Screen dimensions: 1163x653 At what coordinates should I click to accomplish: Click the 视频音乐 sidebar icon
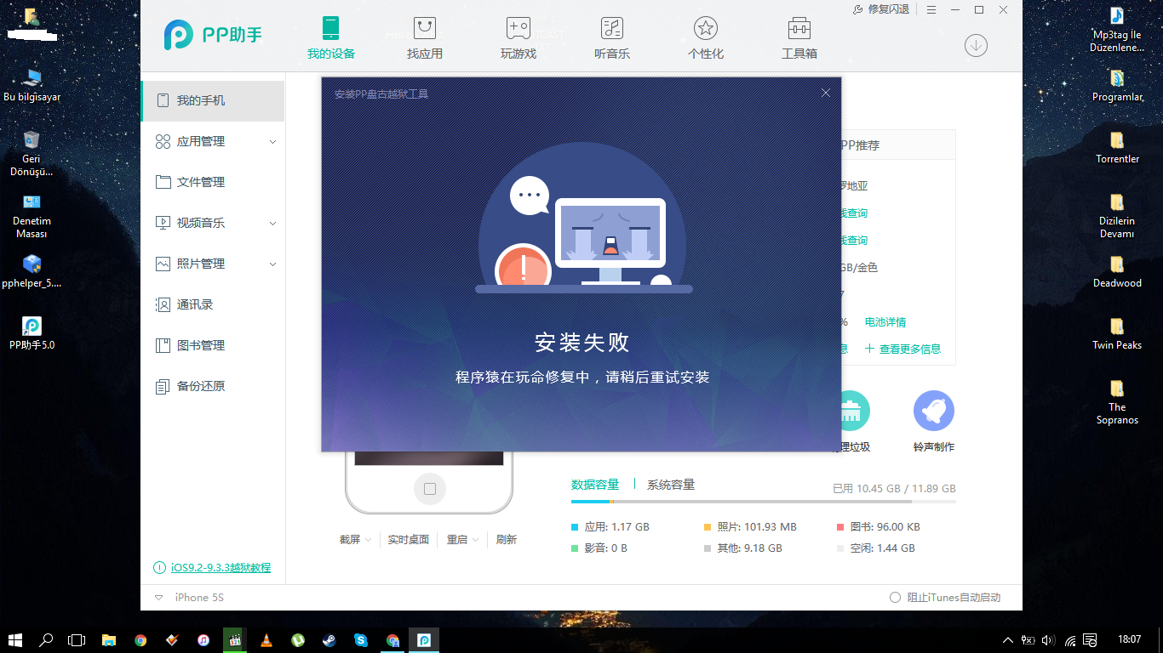click(x=163, y=223)
